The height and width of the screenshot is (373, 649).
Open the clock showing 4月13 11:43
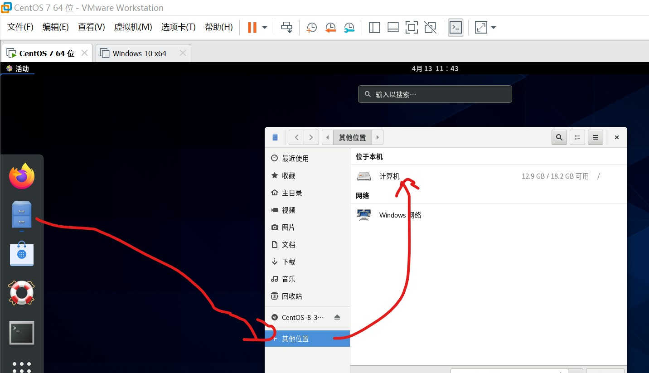pos(435,68)
